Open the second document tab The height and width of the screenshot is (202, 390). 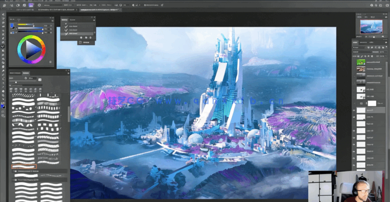point(58,10)
